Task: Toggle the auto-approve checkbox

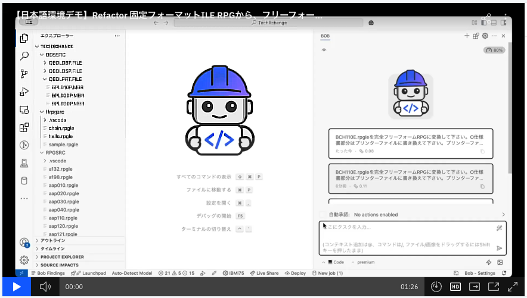Action: (323, 215)
